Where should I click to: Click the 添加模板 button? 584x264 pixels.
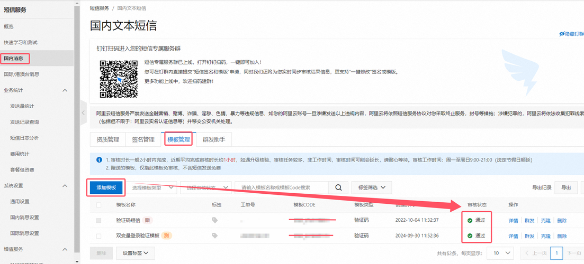(106, 188)
